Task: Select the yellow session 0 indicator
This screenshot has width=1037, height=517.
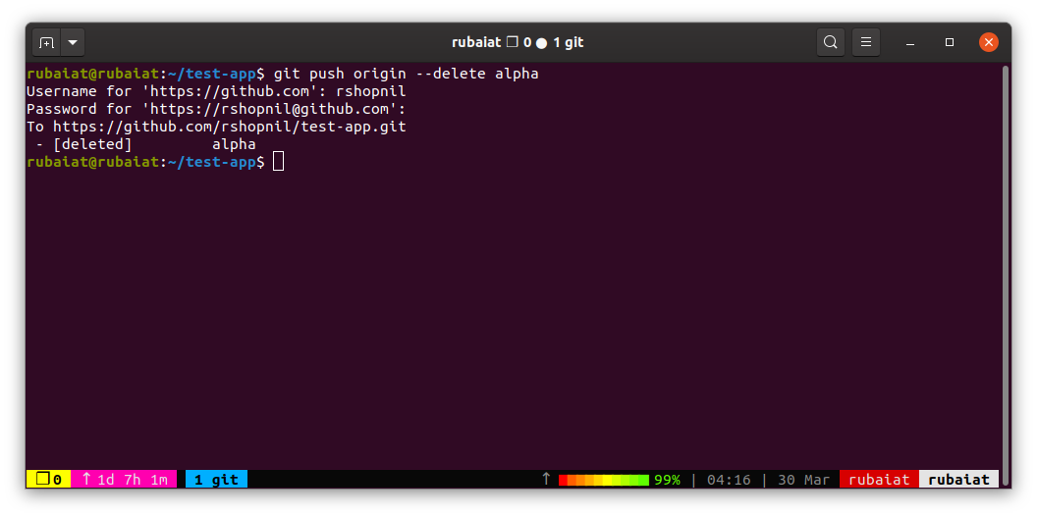Action: pyautogui.click(x=48, y=480)
